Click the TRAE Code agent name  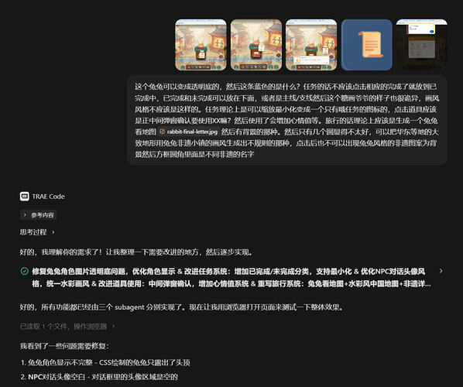pos(48,197)
